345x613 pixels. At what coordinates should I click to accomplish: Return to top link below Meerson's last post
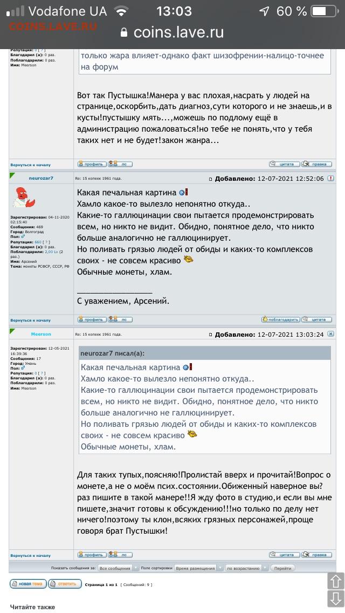(x=31, y=556)
